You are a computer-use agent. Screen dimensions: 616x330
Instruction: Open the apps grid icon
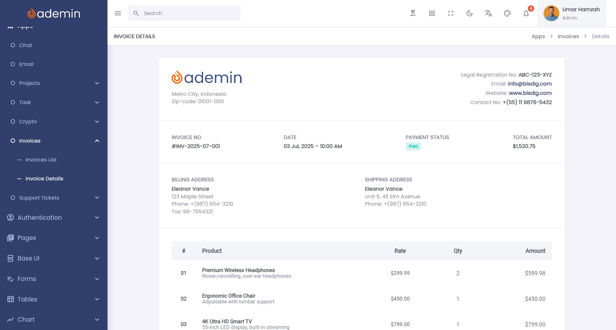[x=432, y=13]
